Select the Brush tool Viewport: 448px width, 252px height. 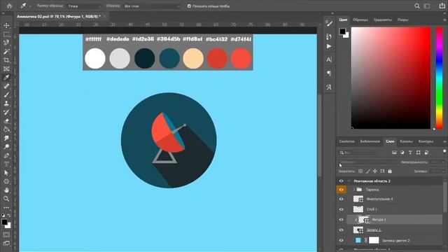click(6, 95)
